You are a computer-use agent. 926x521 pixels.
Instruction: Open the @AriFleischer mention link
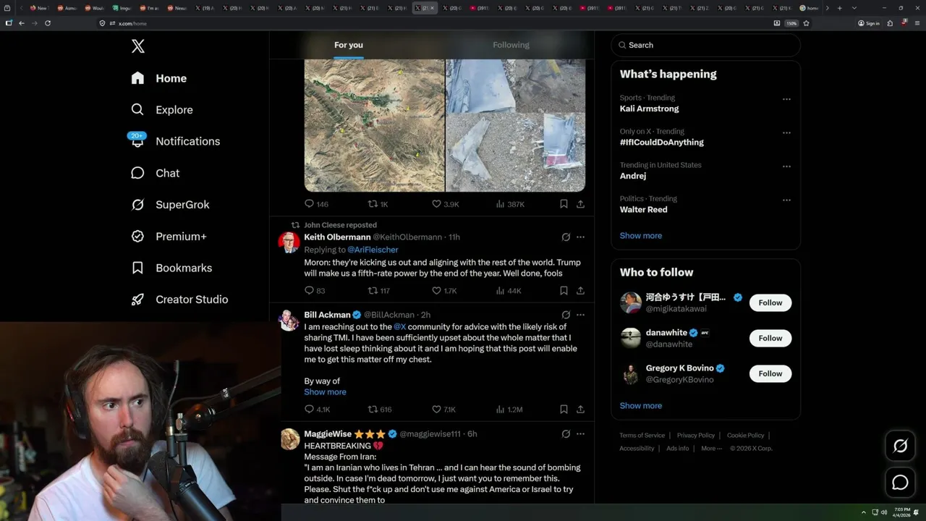point(373,250)
